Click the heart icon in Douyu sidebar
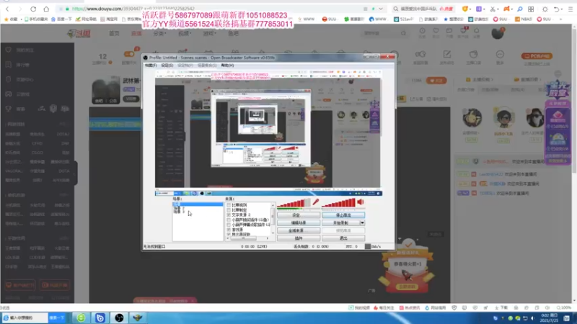Viewport: 577px width, 324px height. point(9,50)
